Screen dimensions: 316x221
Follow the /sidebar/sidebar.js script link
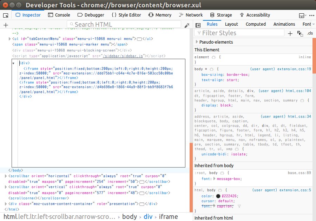[x=123, y=56]
